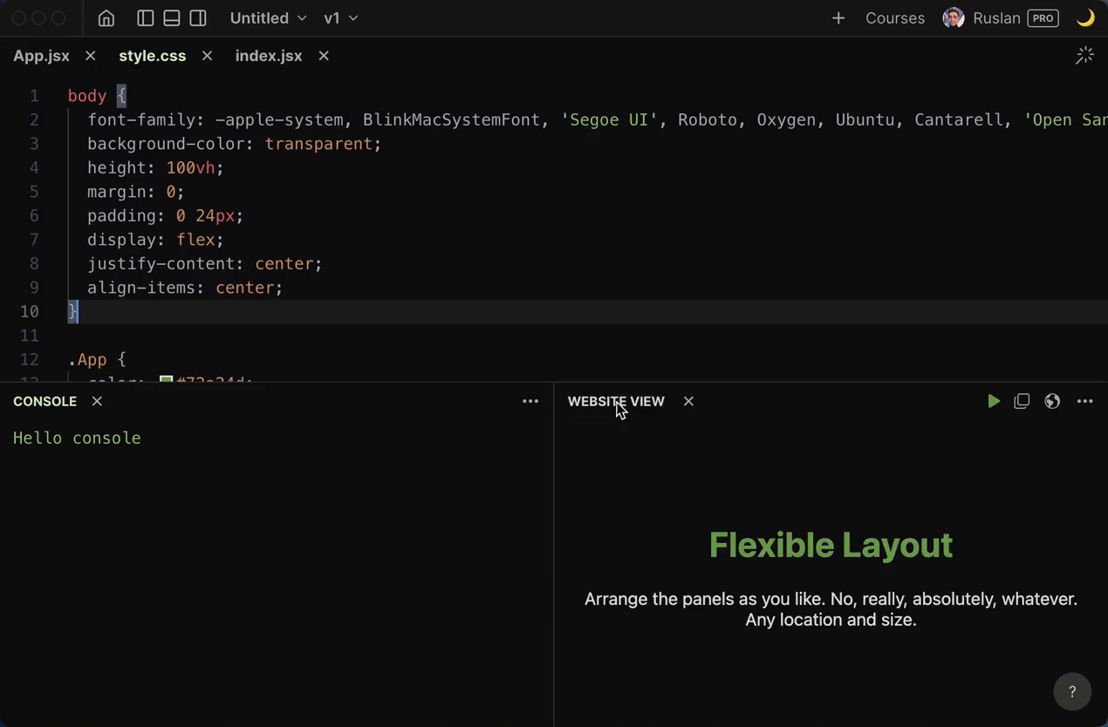This screenshot has height=727, width=1108.
Task: Open the Console panel more options
Action: 530,401
